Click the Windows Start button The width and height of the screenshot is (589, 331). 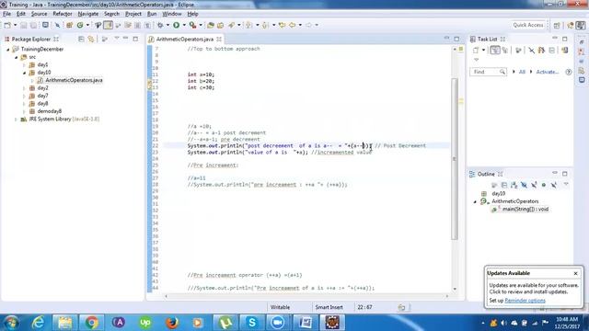click(x=11, y=323)
